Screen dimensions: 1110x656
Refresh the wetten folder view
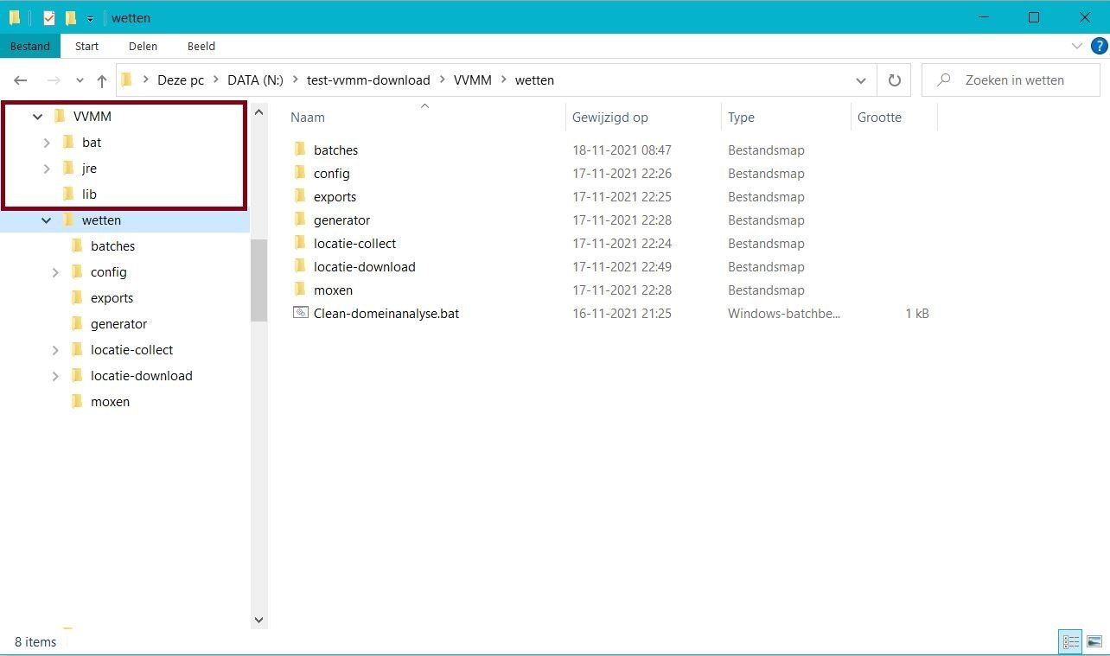pos(895,80)
